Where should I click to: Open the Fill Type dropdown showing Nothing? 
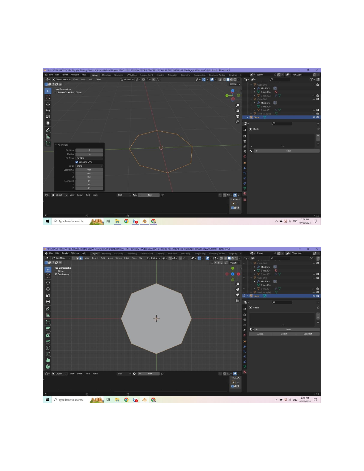point(89,158)
